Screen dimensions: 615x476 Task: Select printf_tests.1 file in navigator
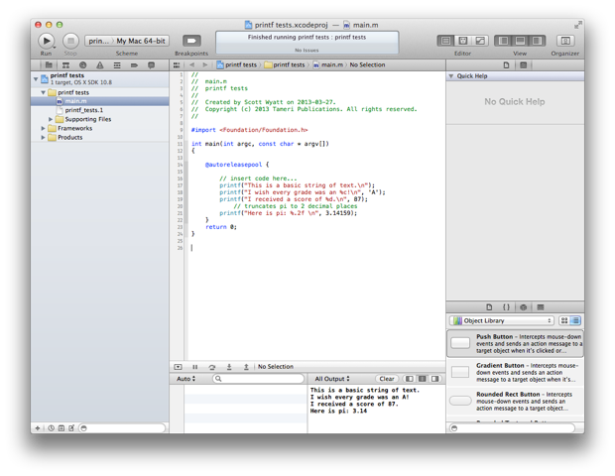(x=83, y=110)
